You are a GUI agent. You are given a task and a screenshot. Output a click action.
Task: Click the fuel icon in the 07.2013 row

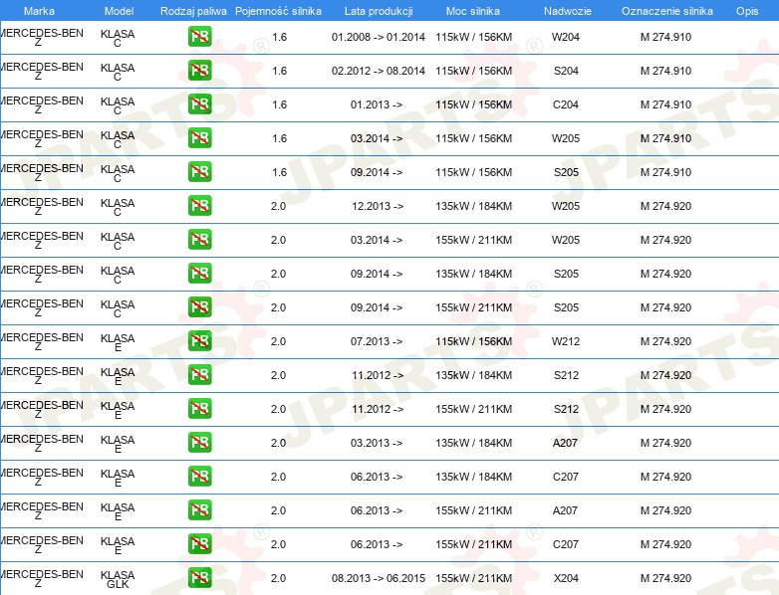(199, 341)
